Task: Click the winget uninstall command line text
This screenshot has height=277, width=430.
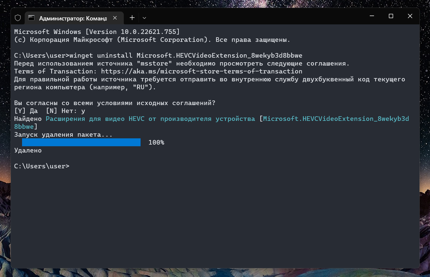Action: (186, 56)
